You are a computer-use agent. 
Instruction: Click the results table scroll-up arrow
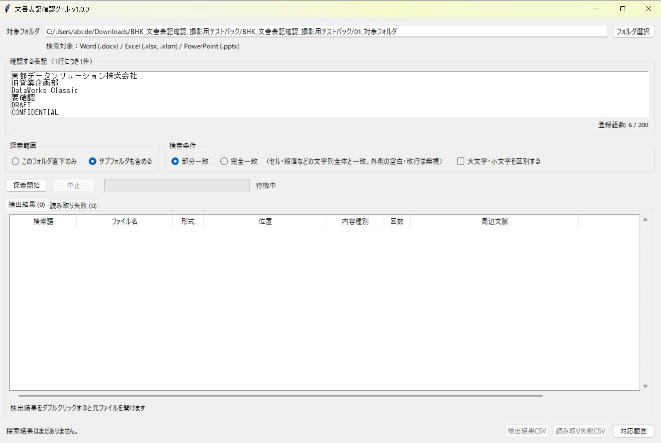point(645,220)
